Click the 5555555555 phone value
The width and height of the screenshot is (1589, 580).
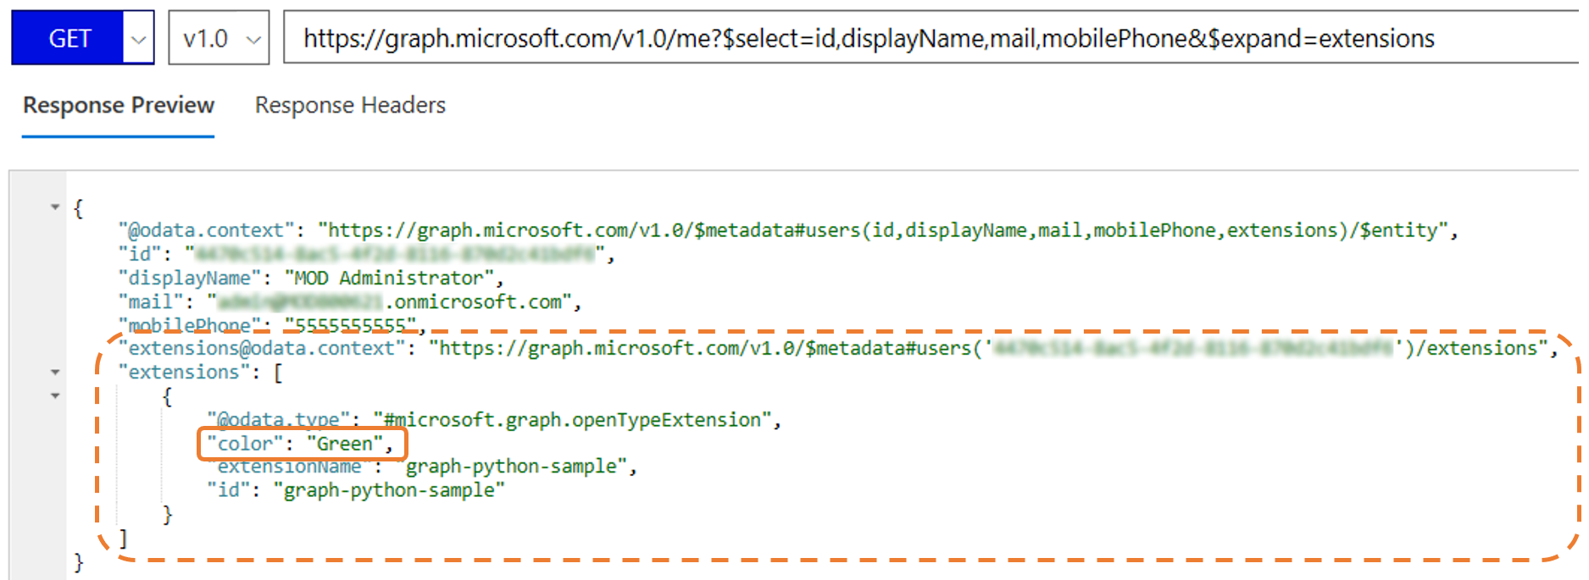click(351, 325)
